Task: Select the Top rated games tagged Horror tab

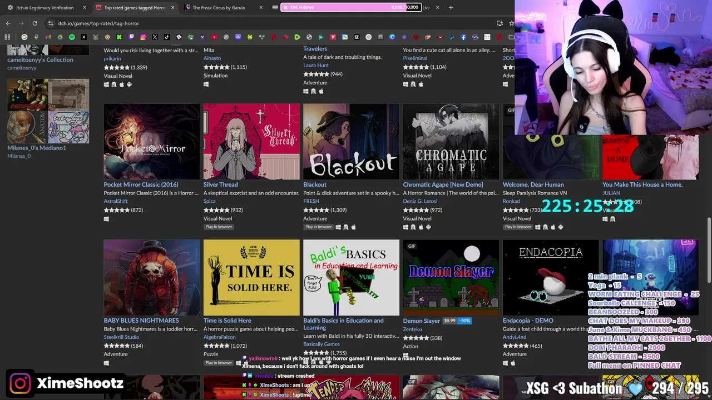Action: 135,7
